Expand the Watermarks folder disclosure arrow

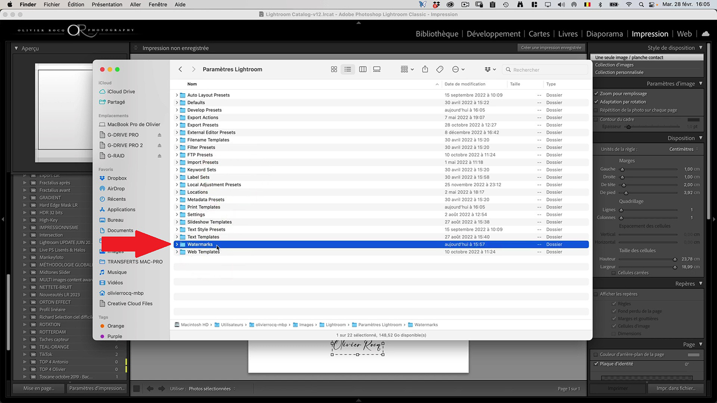click(177, 244)
